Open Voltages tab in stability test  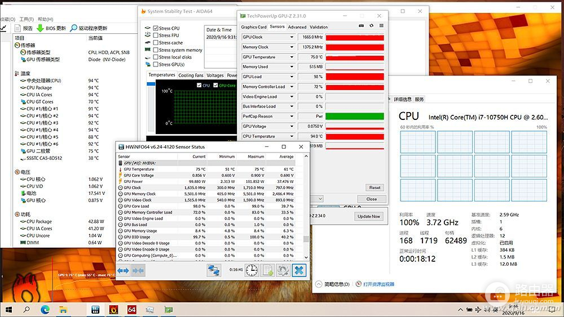coord(215,75)
